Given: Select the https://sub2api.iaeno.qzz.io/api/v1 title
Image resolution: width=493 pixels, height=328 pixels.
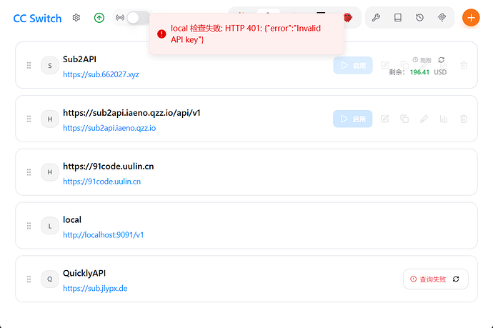Looking at the screenshot, I should coord(131,113).
